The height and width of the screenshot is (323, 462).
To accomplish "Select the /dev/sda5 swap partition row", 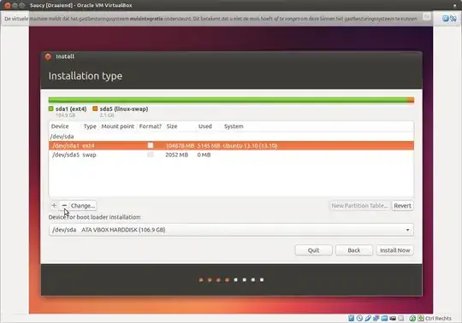I will point(231,155).
